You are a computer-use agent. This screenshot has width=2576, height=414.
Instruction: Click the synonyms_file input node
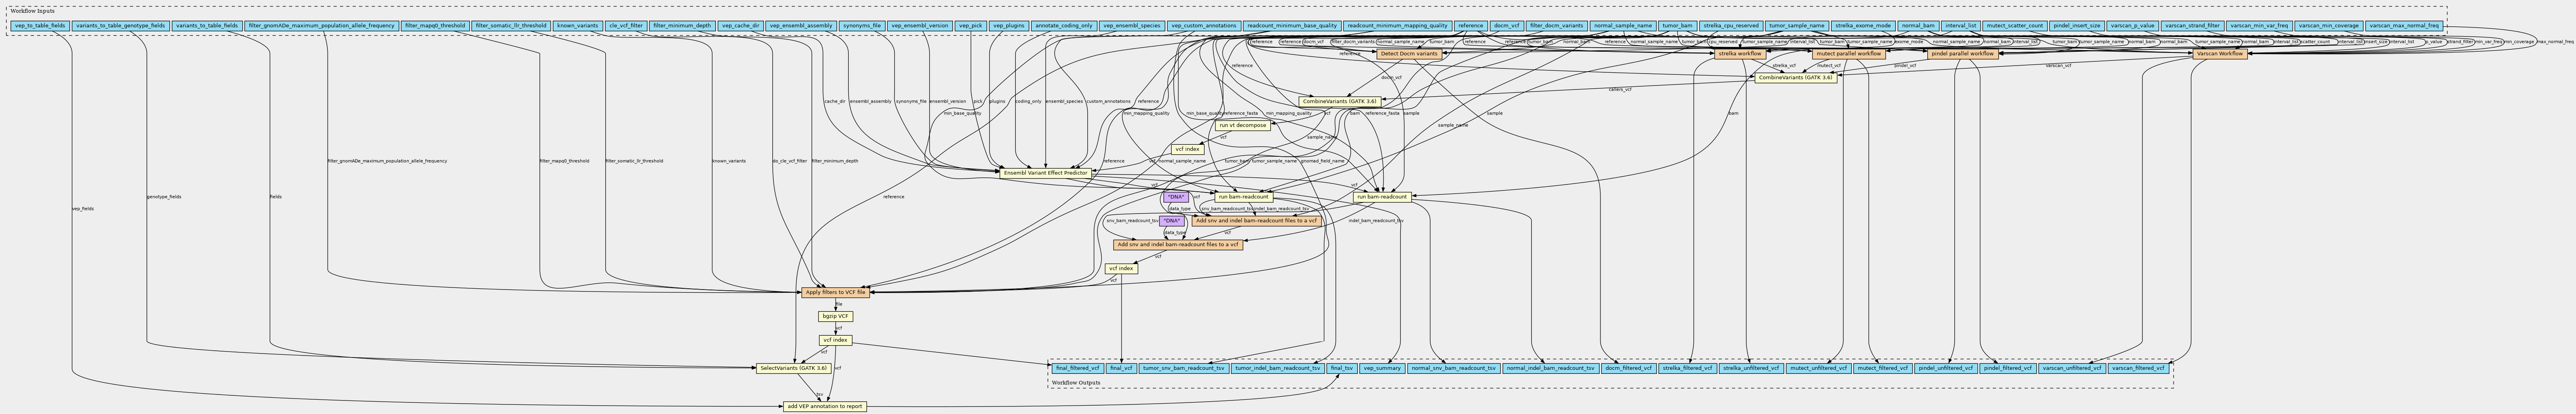(x=862, y=25)
